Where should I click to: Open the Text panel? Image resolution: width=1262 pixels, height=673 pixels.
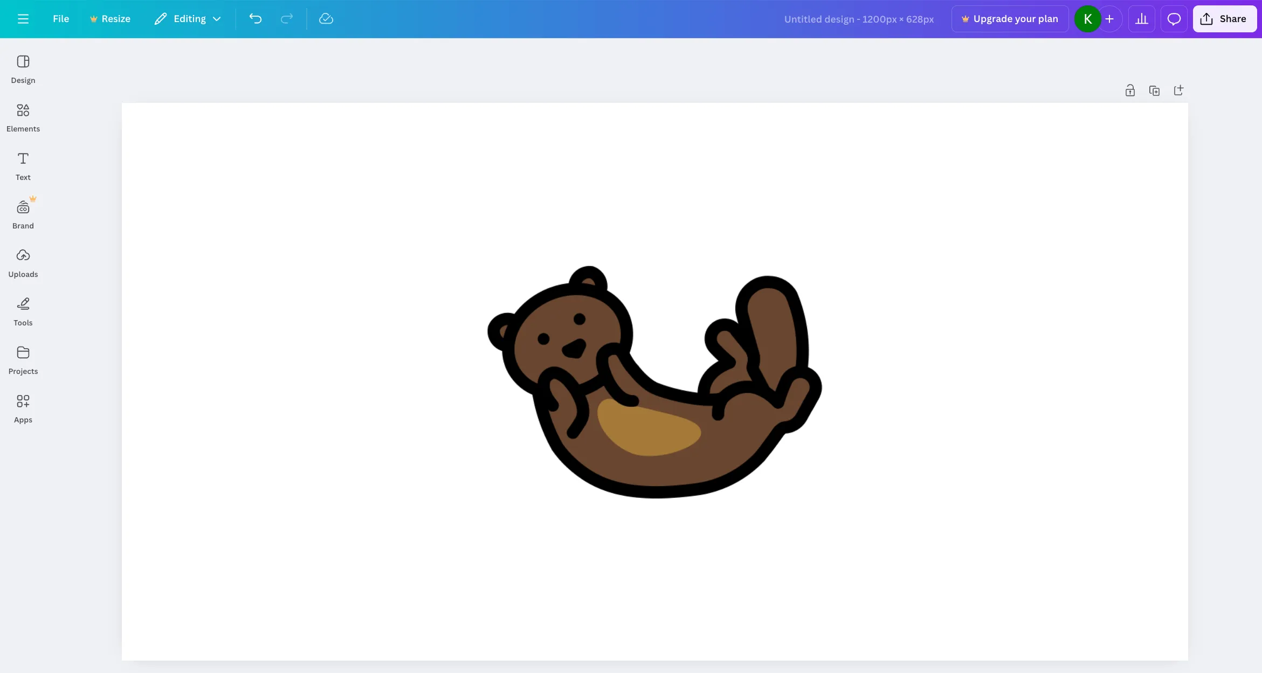click(x=23, y=166)
